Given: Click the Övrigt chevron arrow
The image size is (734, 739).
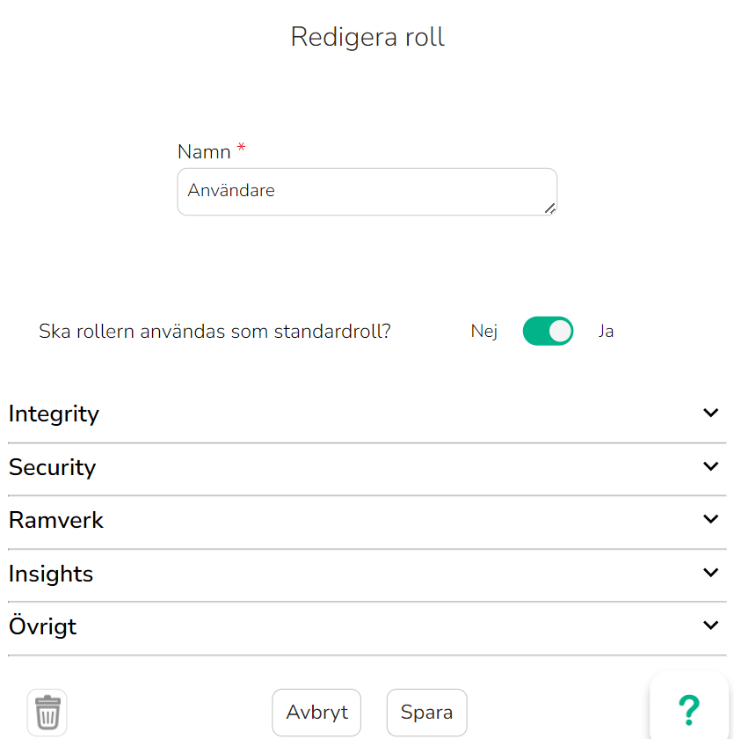Looking at the screenshot, I should (710, 626).
